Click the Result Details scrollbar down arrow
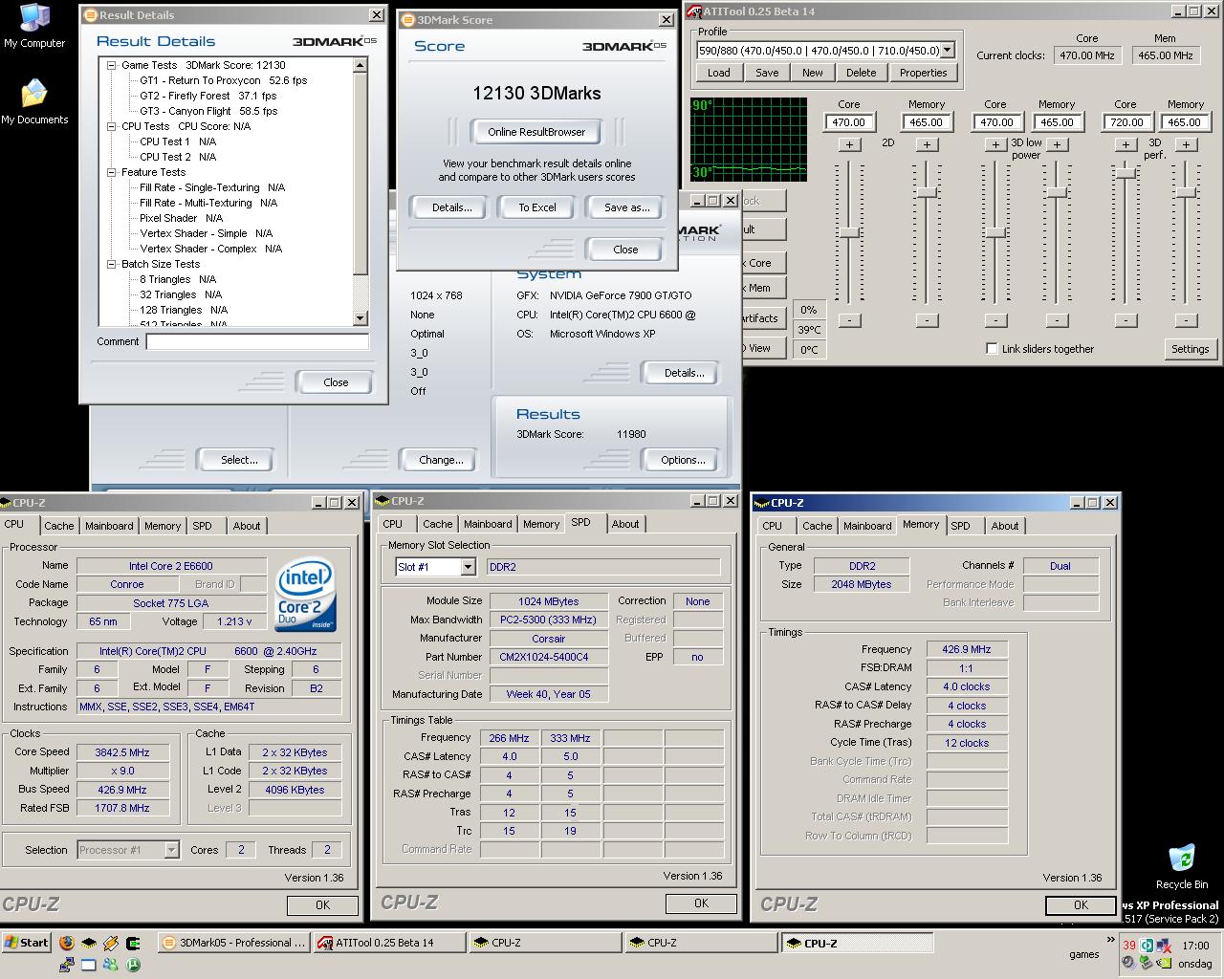 [361, 318]
